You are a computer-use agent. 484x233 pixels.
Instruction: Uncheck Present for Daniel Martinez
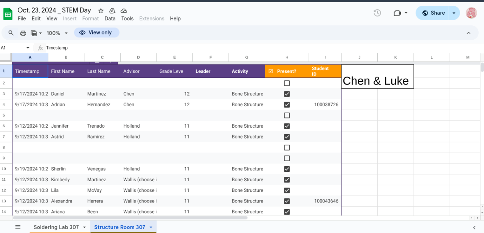[x=287, y=94]
